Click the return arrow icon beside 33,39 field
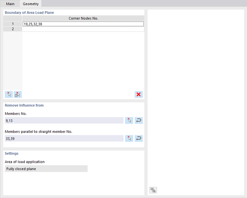The image size is (247, 198). (139, 139)
